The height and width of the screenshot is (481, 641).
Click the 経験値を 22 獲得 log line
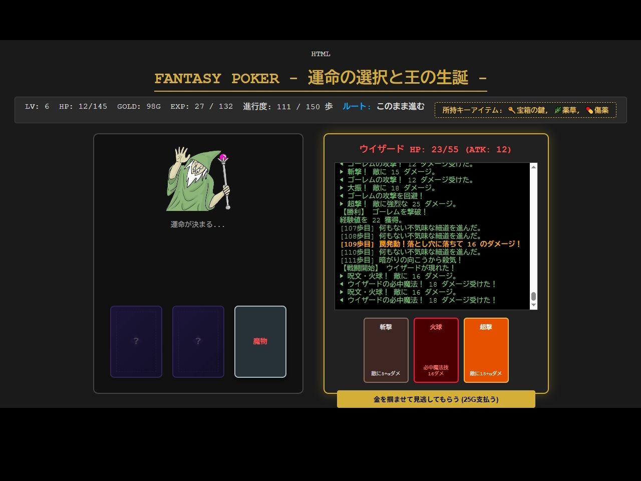coord(372,220)
